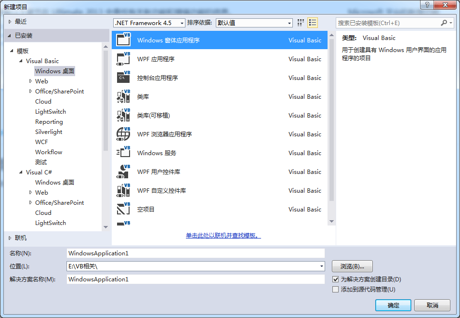Select the WPF 应用程序 template icon
This screenshot has width=460, height=318.
click(x=123, y=59)
